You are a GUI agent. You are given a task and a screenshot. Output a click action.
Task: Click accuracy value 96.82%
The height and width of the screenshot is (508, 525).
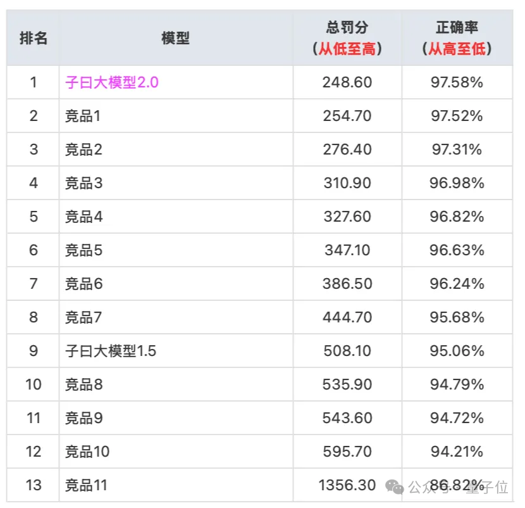point(457,216)
